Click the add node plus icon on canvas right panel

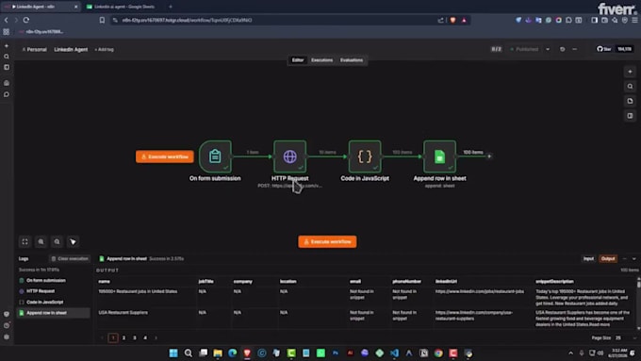(630, 72)
